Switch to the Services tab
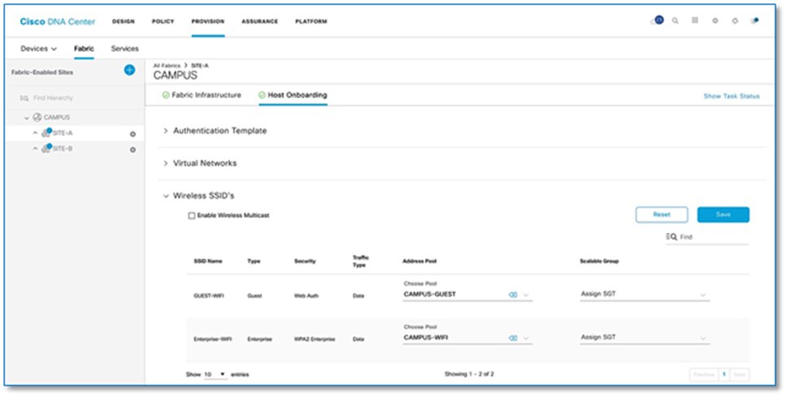Image resolution: width=787 pixels, height=397 pixels. [x=125, y=49]
